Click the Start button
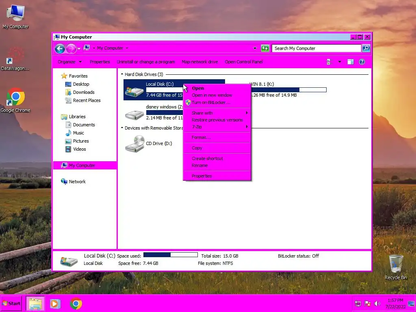 [11, 303]
